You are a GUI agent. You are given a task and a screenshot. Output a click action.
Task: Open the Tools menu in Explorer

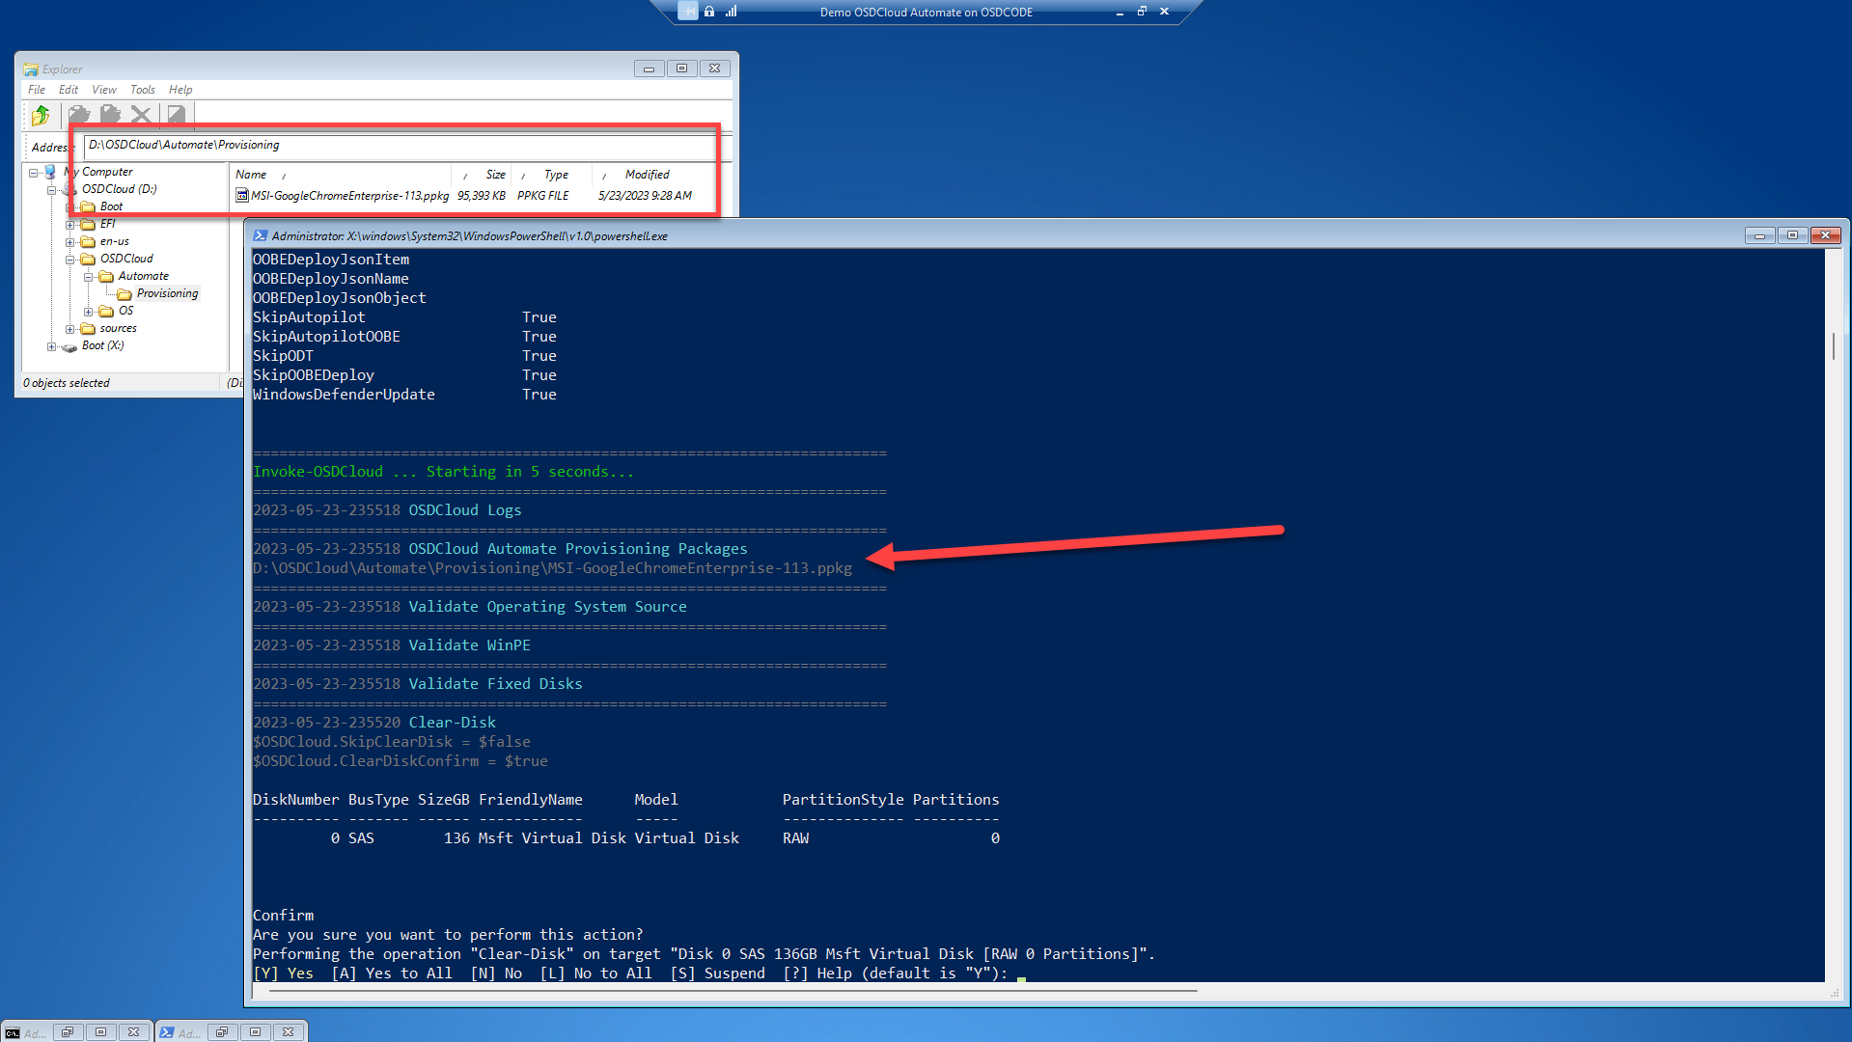tap(142, 90)
